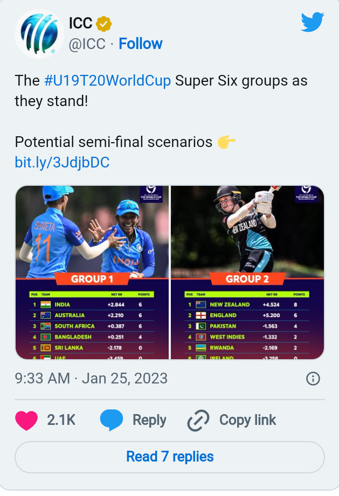Click the ICC display name

point(80,23)
